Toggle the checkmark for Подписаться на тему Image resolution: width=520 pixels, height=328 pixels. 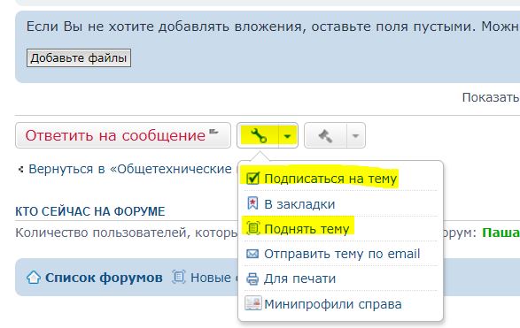252,179
